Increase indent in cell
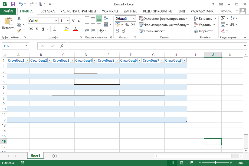249x166 pixels. [93, 31]
